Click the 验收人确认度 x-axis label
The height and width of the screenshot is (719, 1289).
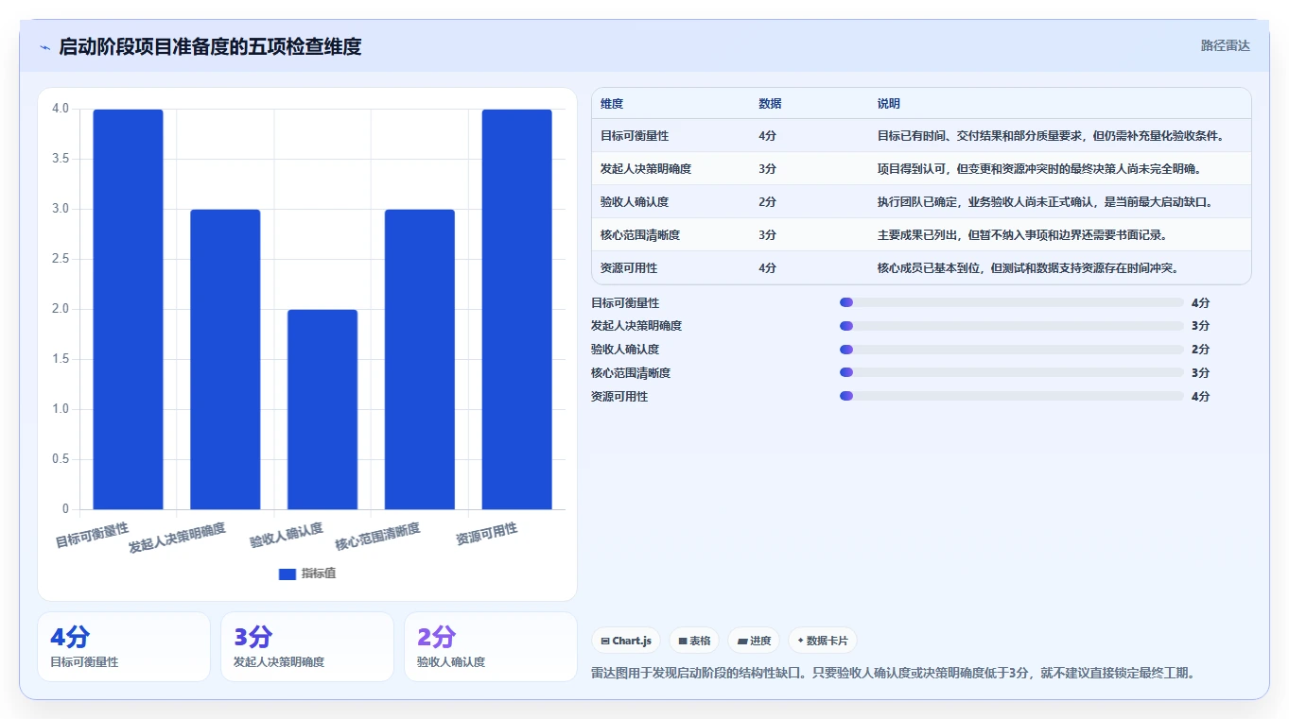coord(287,535)
